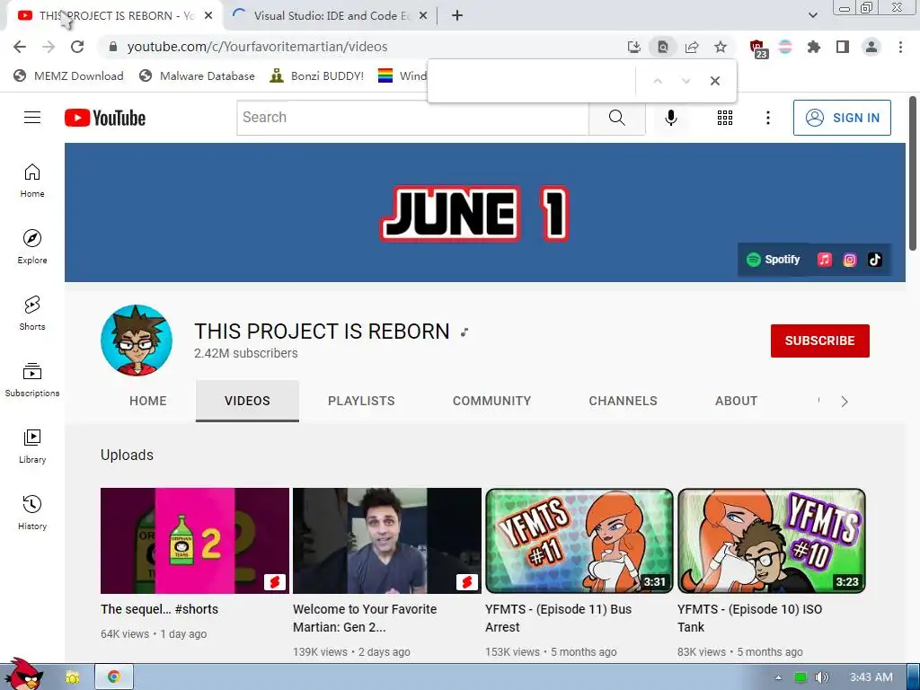The image size is (920, 690).
Task: Open the Angry Birds start button
Action: [23, 674]
